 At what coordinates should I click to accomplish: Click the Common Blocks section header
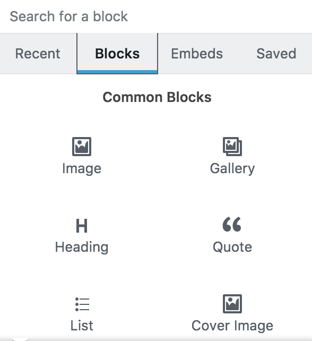pyautogui.click(x=157, y=97)
